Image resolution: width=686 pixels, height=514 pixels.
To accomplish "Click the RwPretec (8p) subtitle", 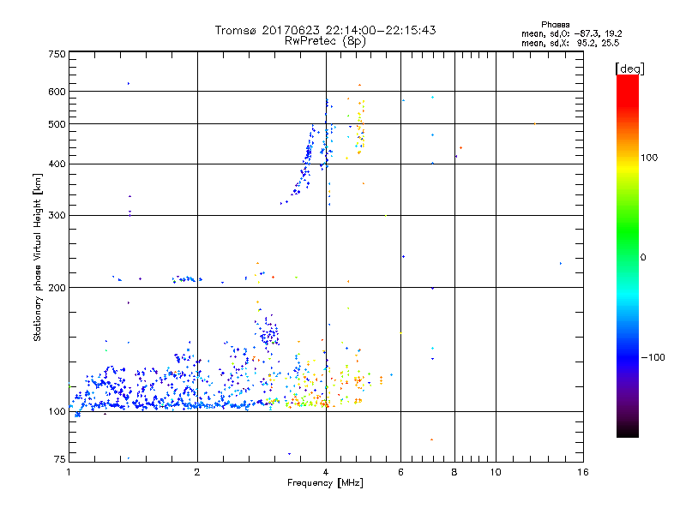I will [326, 40].
